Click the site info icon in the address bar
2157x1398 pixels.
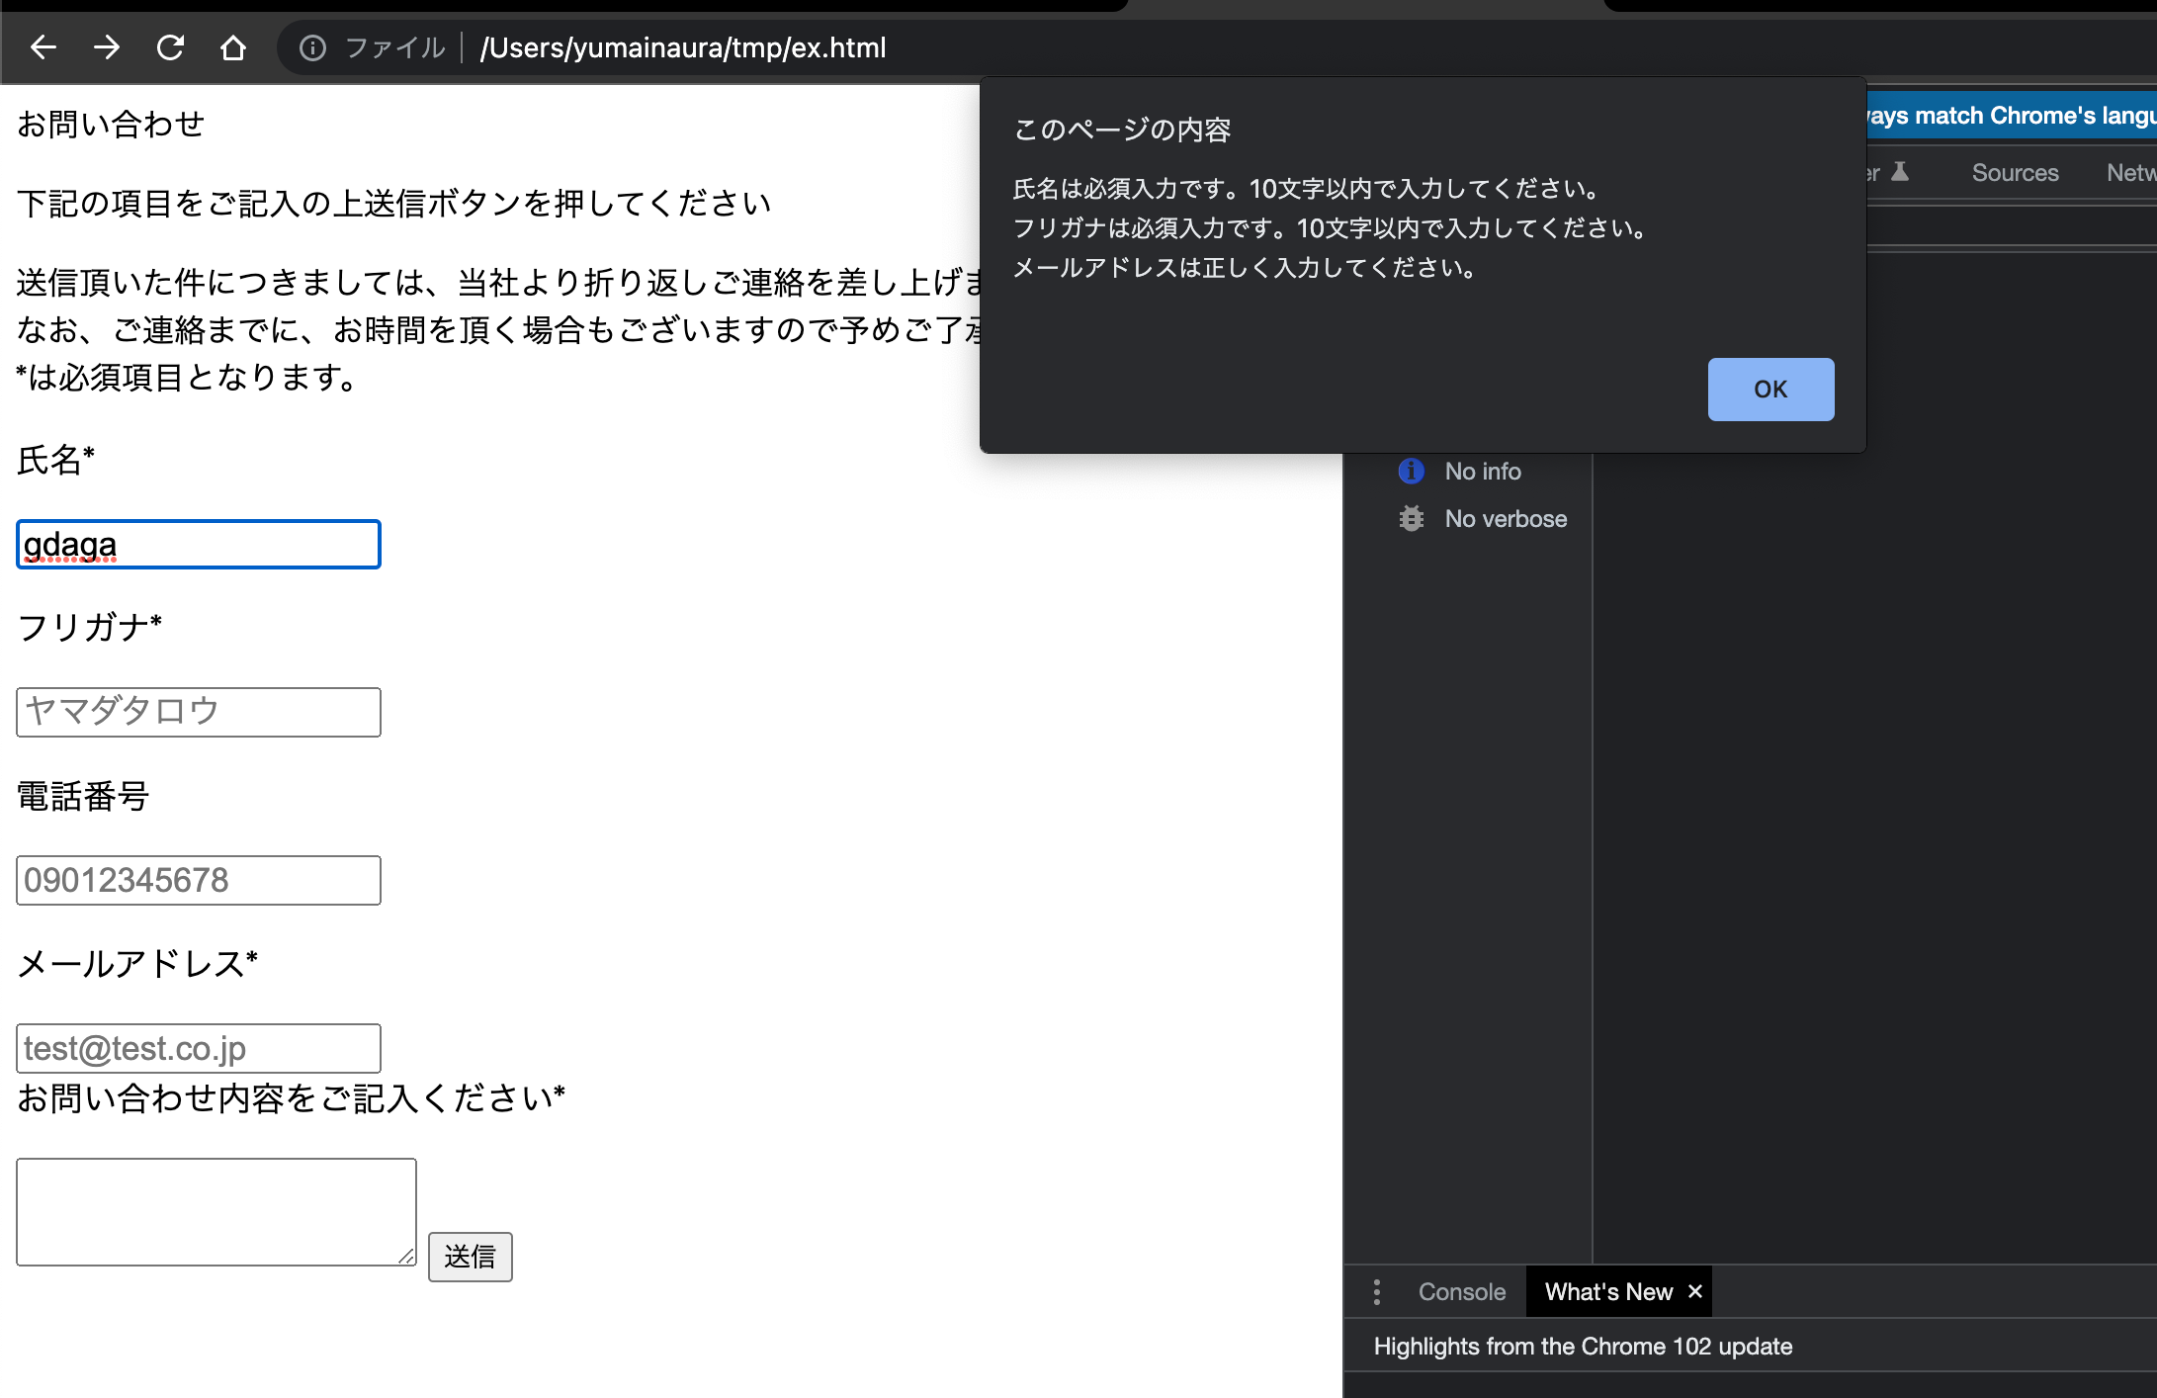(x=312, y=47)
